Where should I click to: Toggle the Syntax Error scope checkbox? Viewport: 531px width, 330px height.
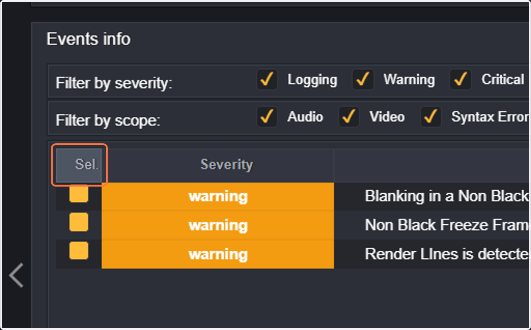431,117
